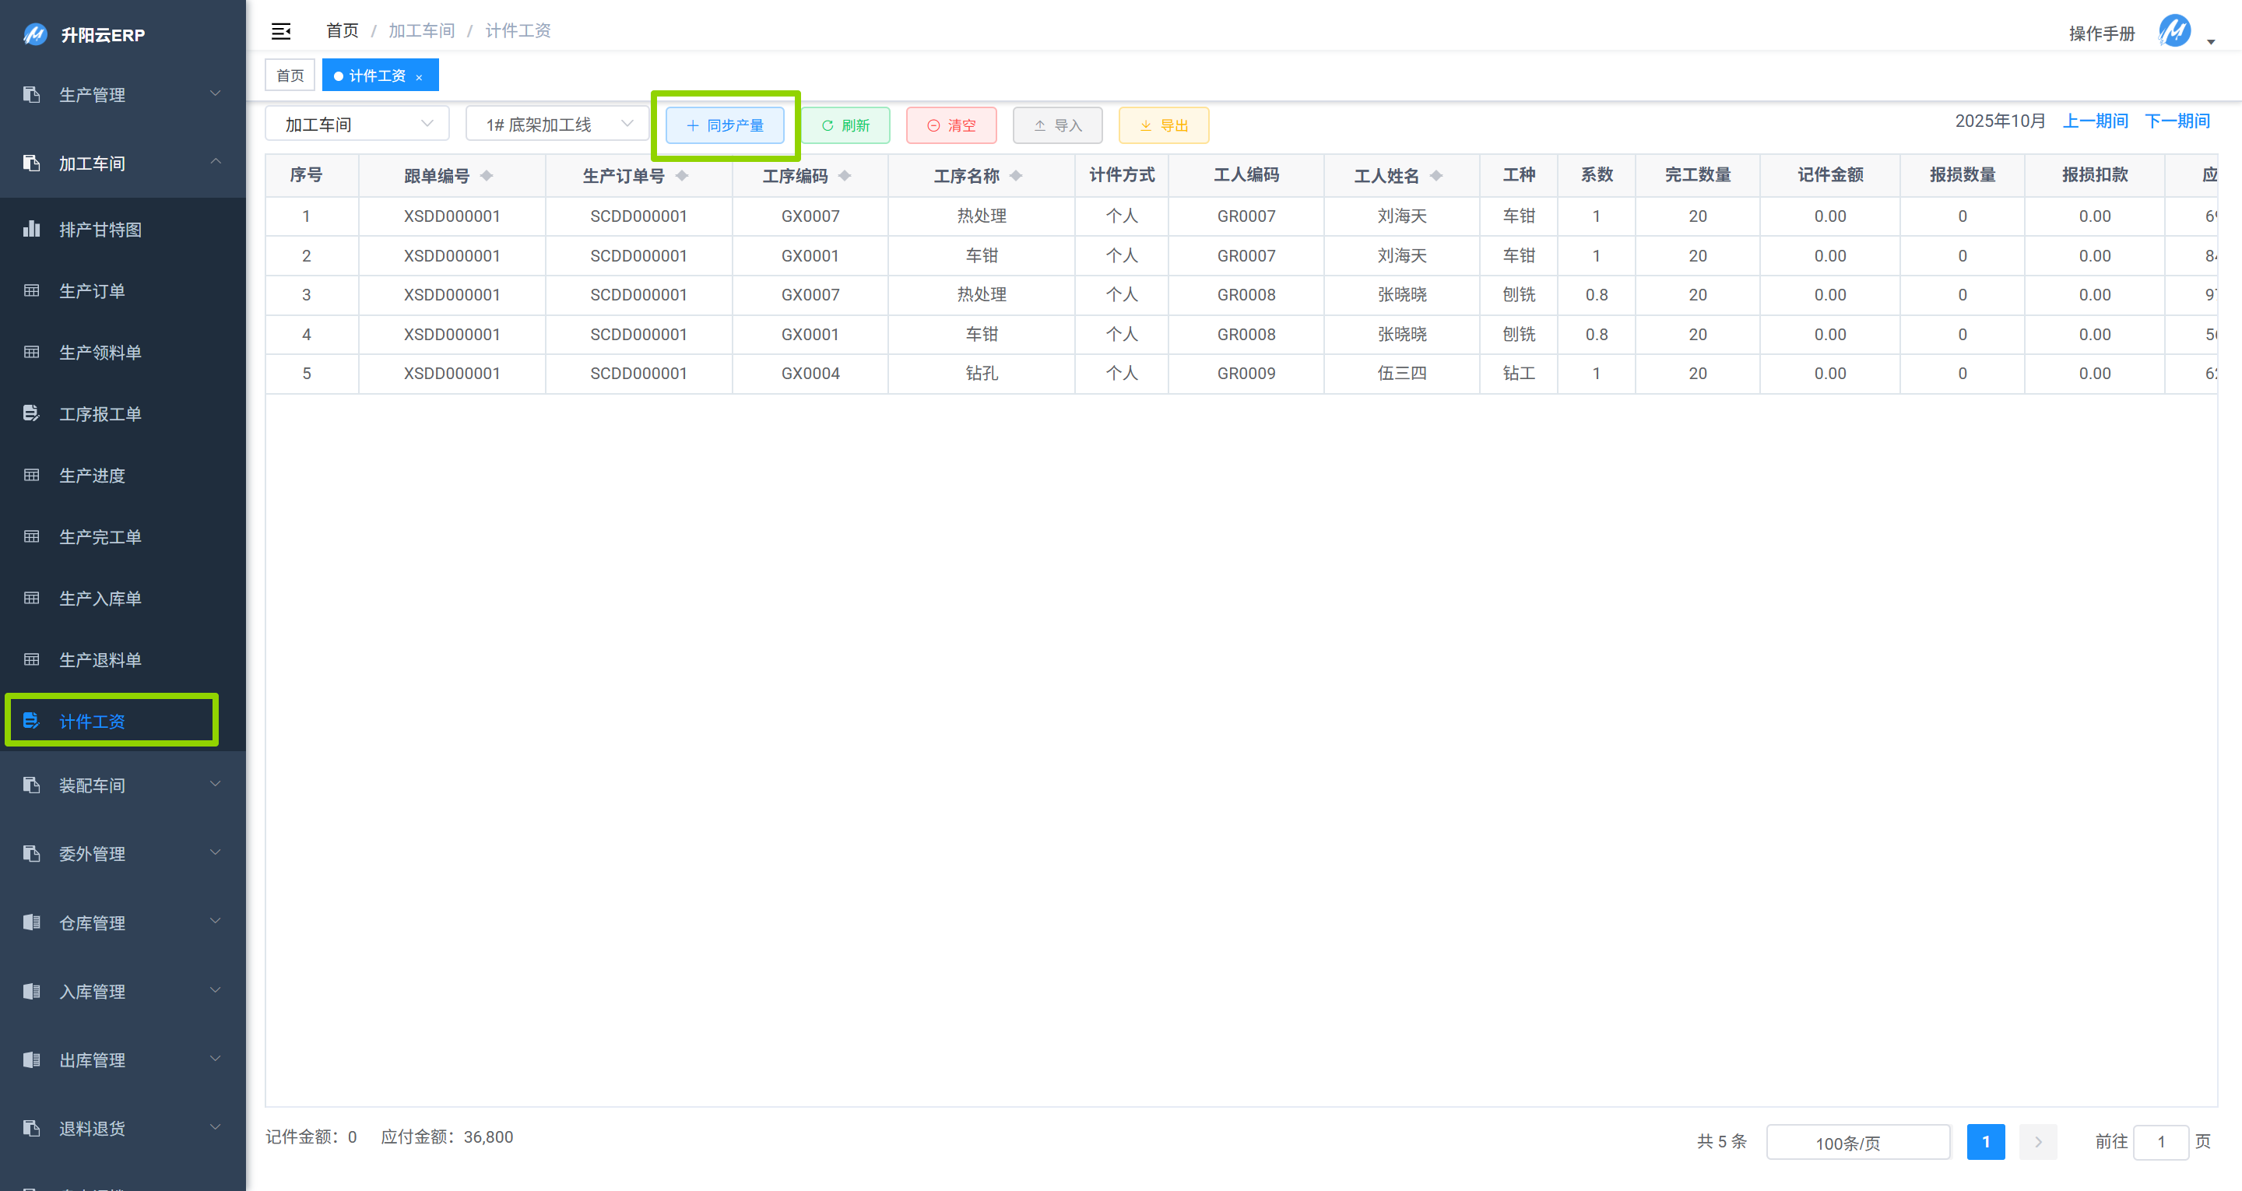Open the 1# 底架加工线 line dropdown
The width and height of the screenshot is (2242, 1191).
[x=557, y=125]
